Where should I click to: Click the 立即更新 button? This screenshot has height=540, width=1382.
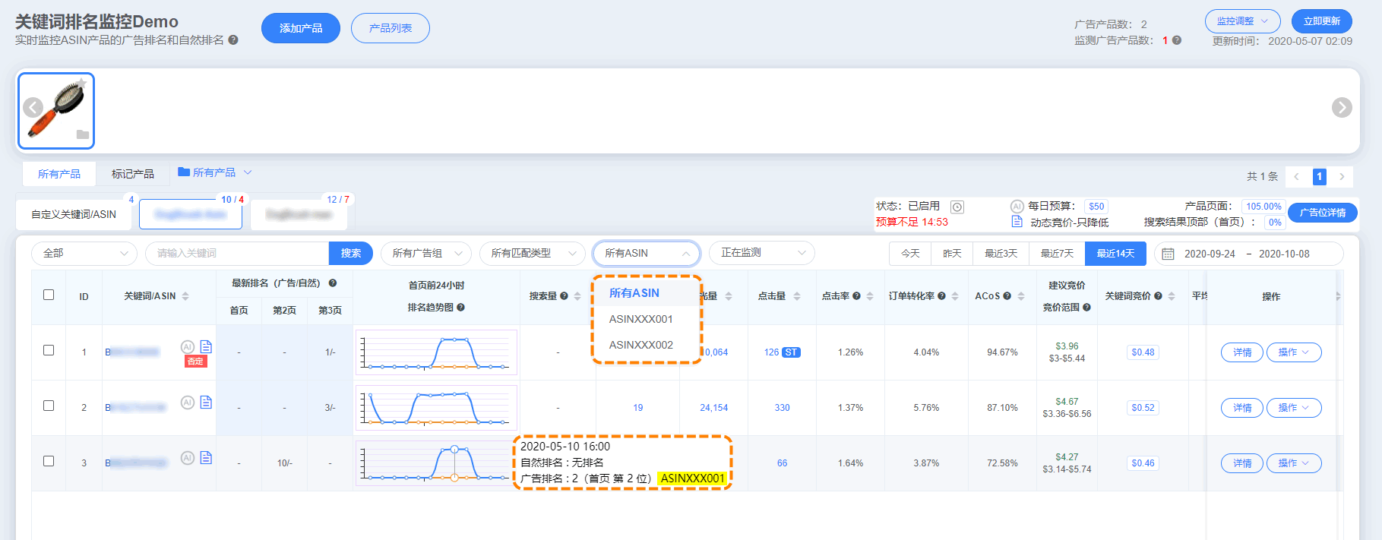coord(1321,21)
